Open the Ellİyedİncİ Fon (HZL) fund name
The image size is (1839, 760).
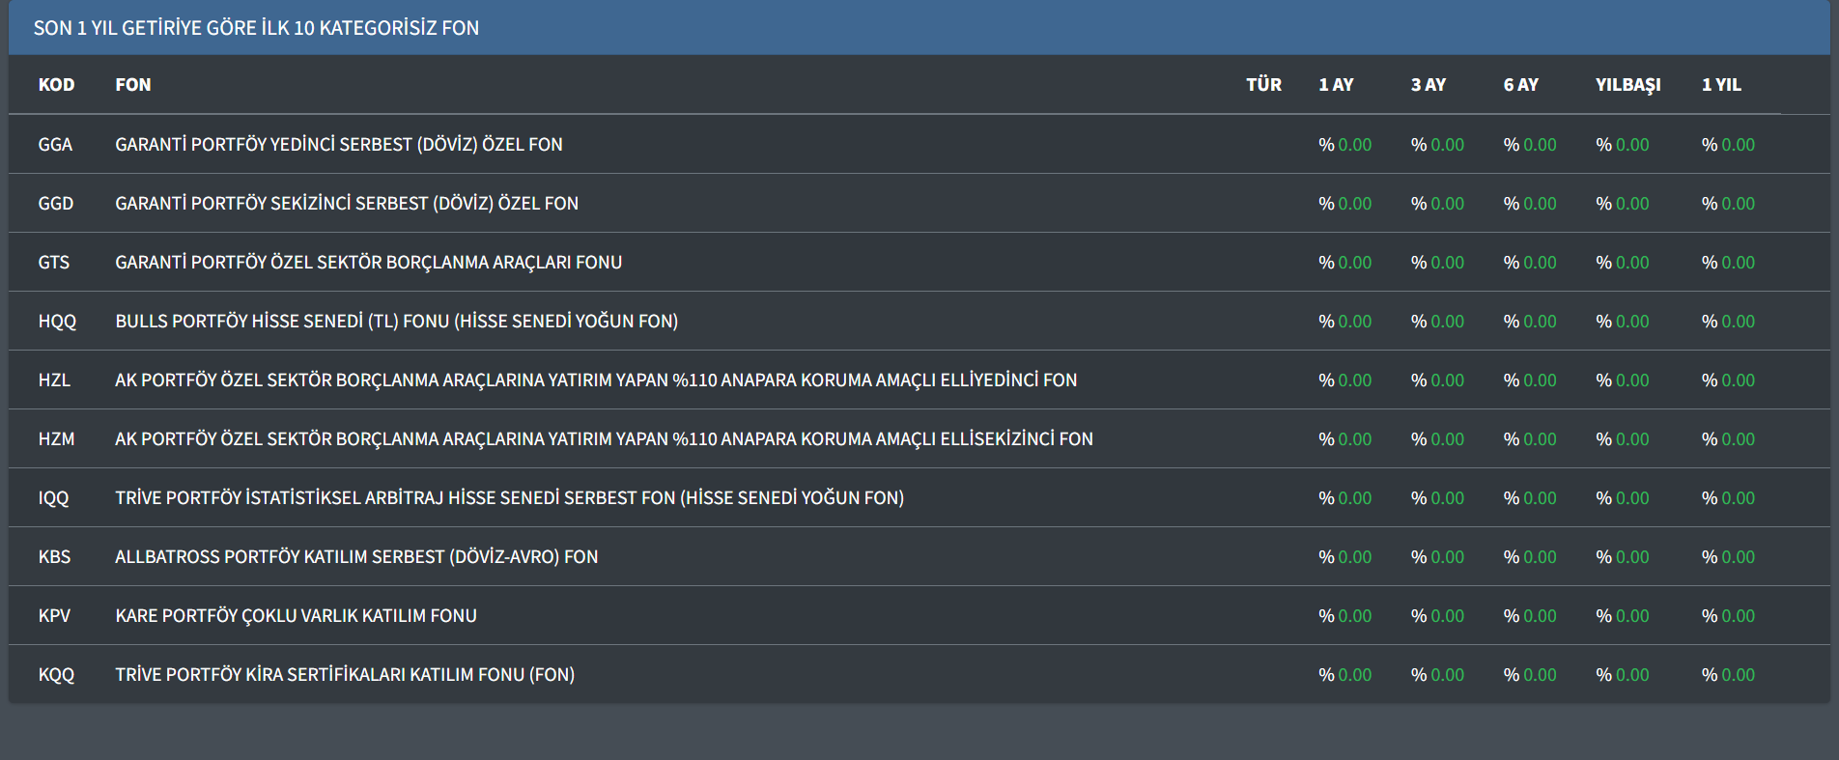point(596,380)
